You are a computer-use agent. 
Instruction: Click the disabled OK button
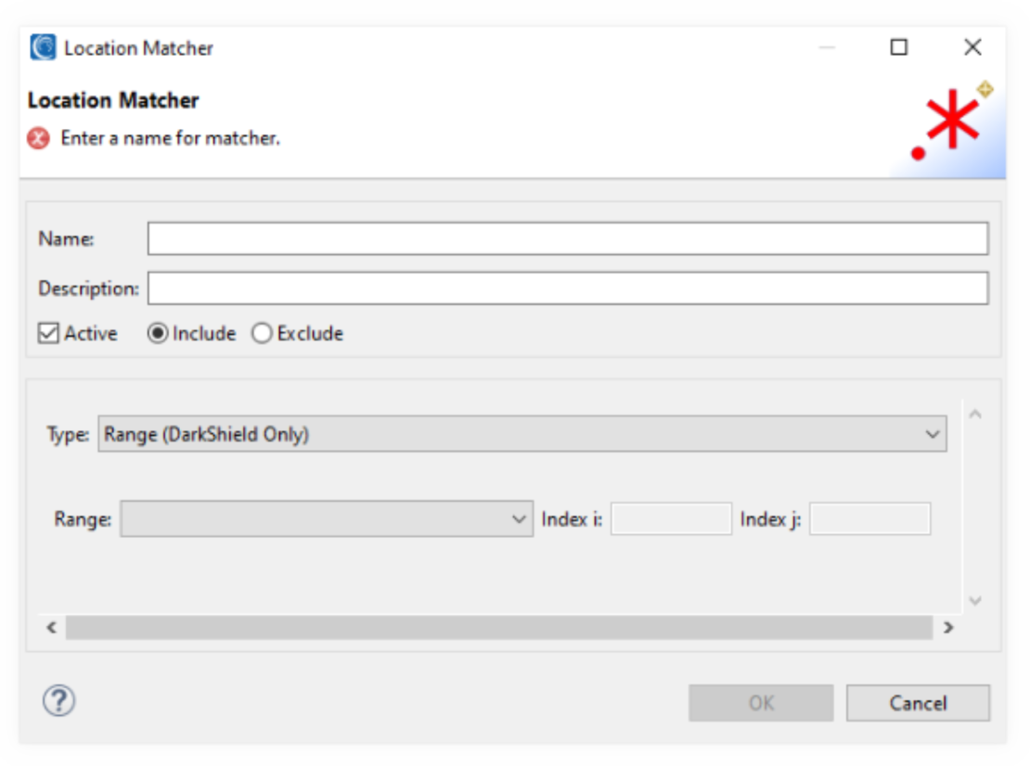758,702
